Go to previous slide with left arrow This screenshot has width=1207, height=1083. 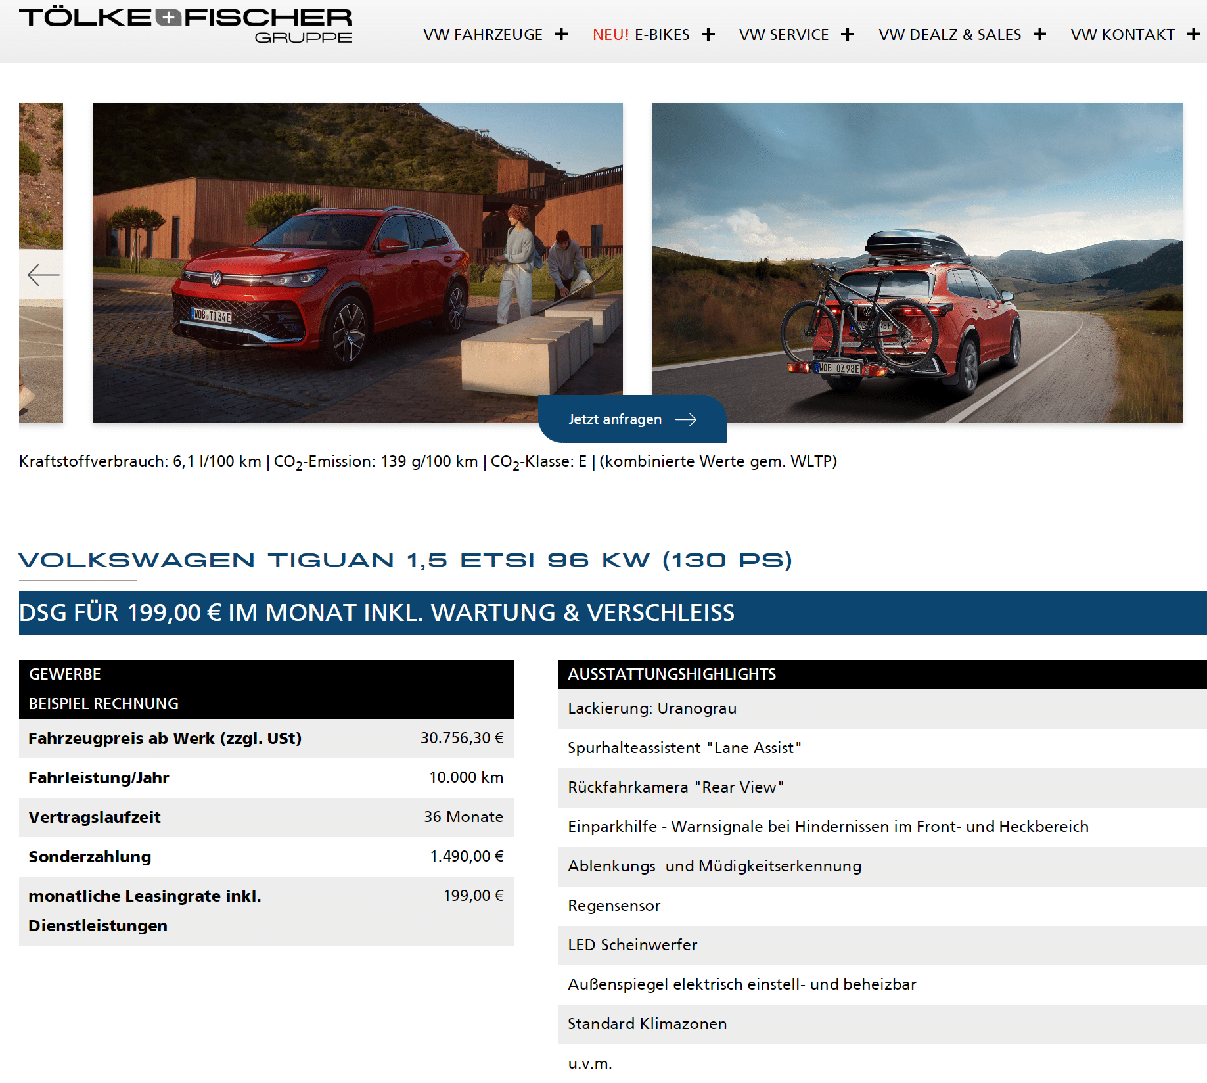(42, 275)
